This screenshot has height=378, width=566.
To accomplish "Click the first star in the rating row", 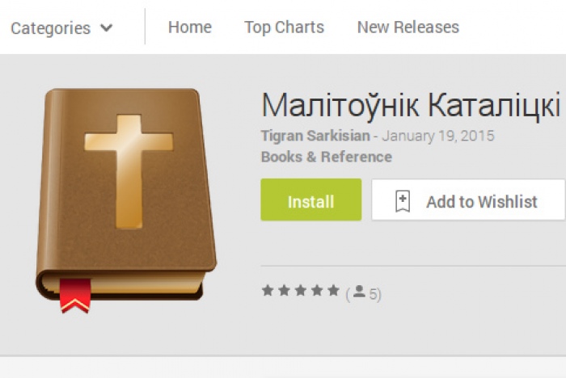I will [x=268, y=290].
